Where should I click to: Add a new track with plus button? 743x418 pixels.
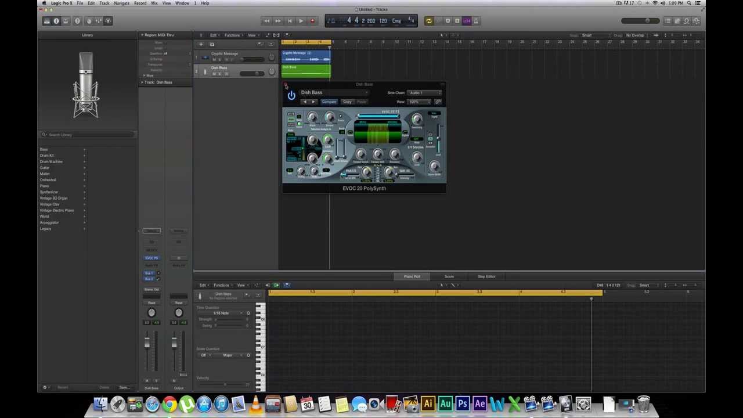pos(201,44)
